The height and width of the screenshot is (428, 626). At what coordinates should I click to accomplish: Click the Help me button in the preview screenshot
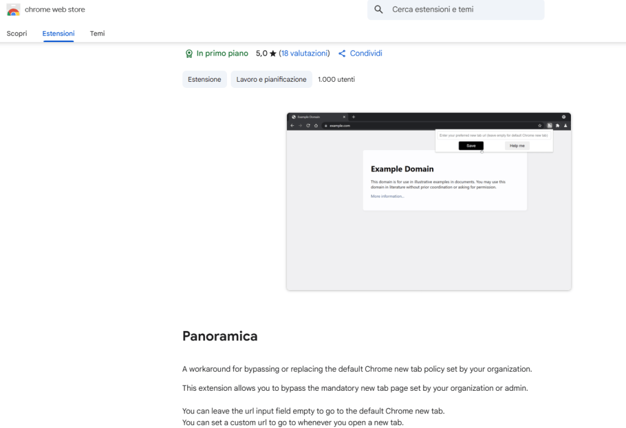517,146
